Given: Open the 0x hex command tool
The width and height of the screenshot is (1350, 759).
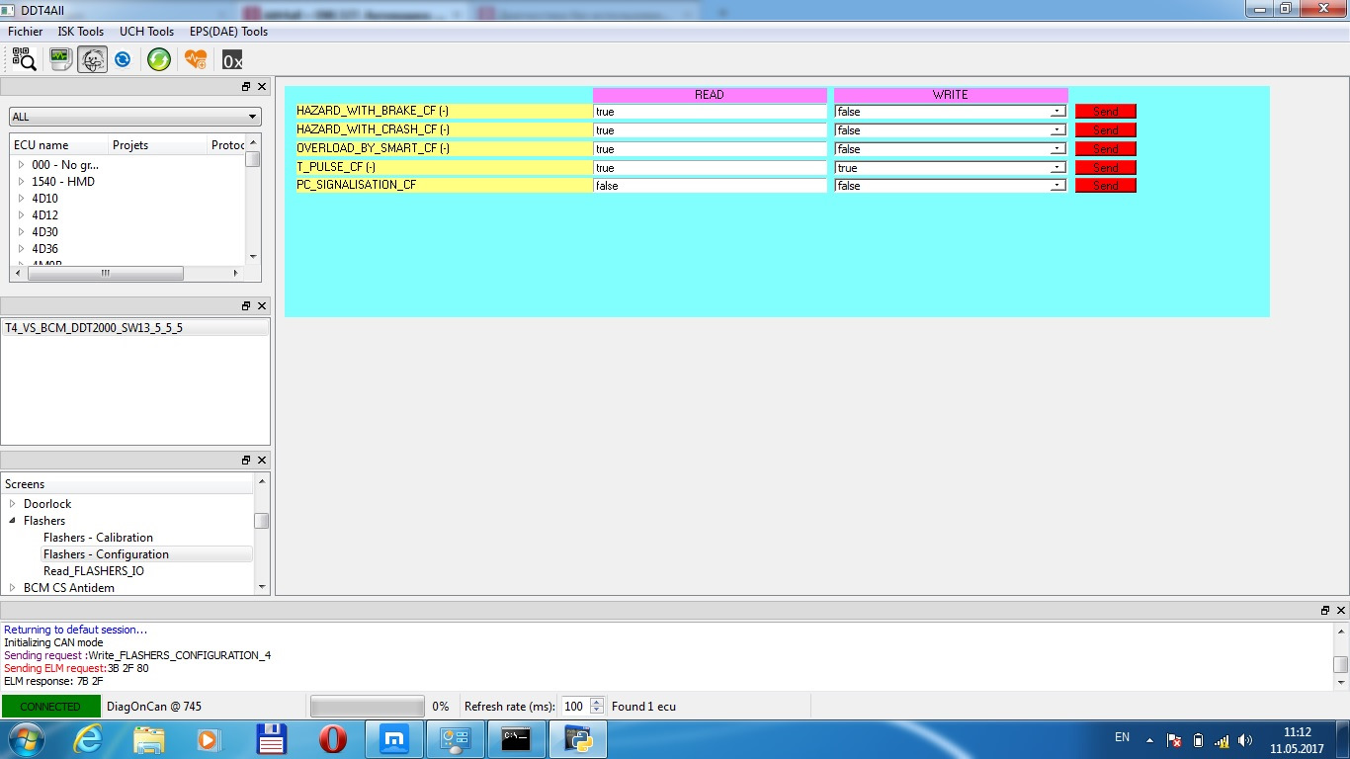Looking at the screenshot, I should [232, 60].
